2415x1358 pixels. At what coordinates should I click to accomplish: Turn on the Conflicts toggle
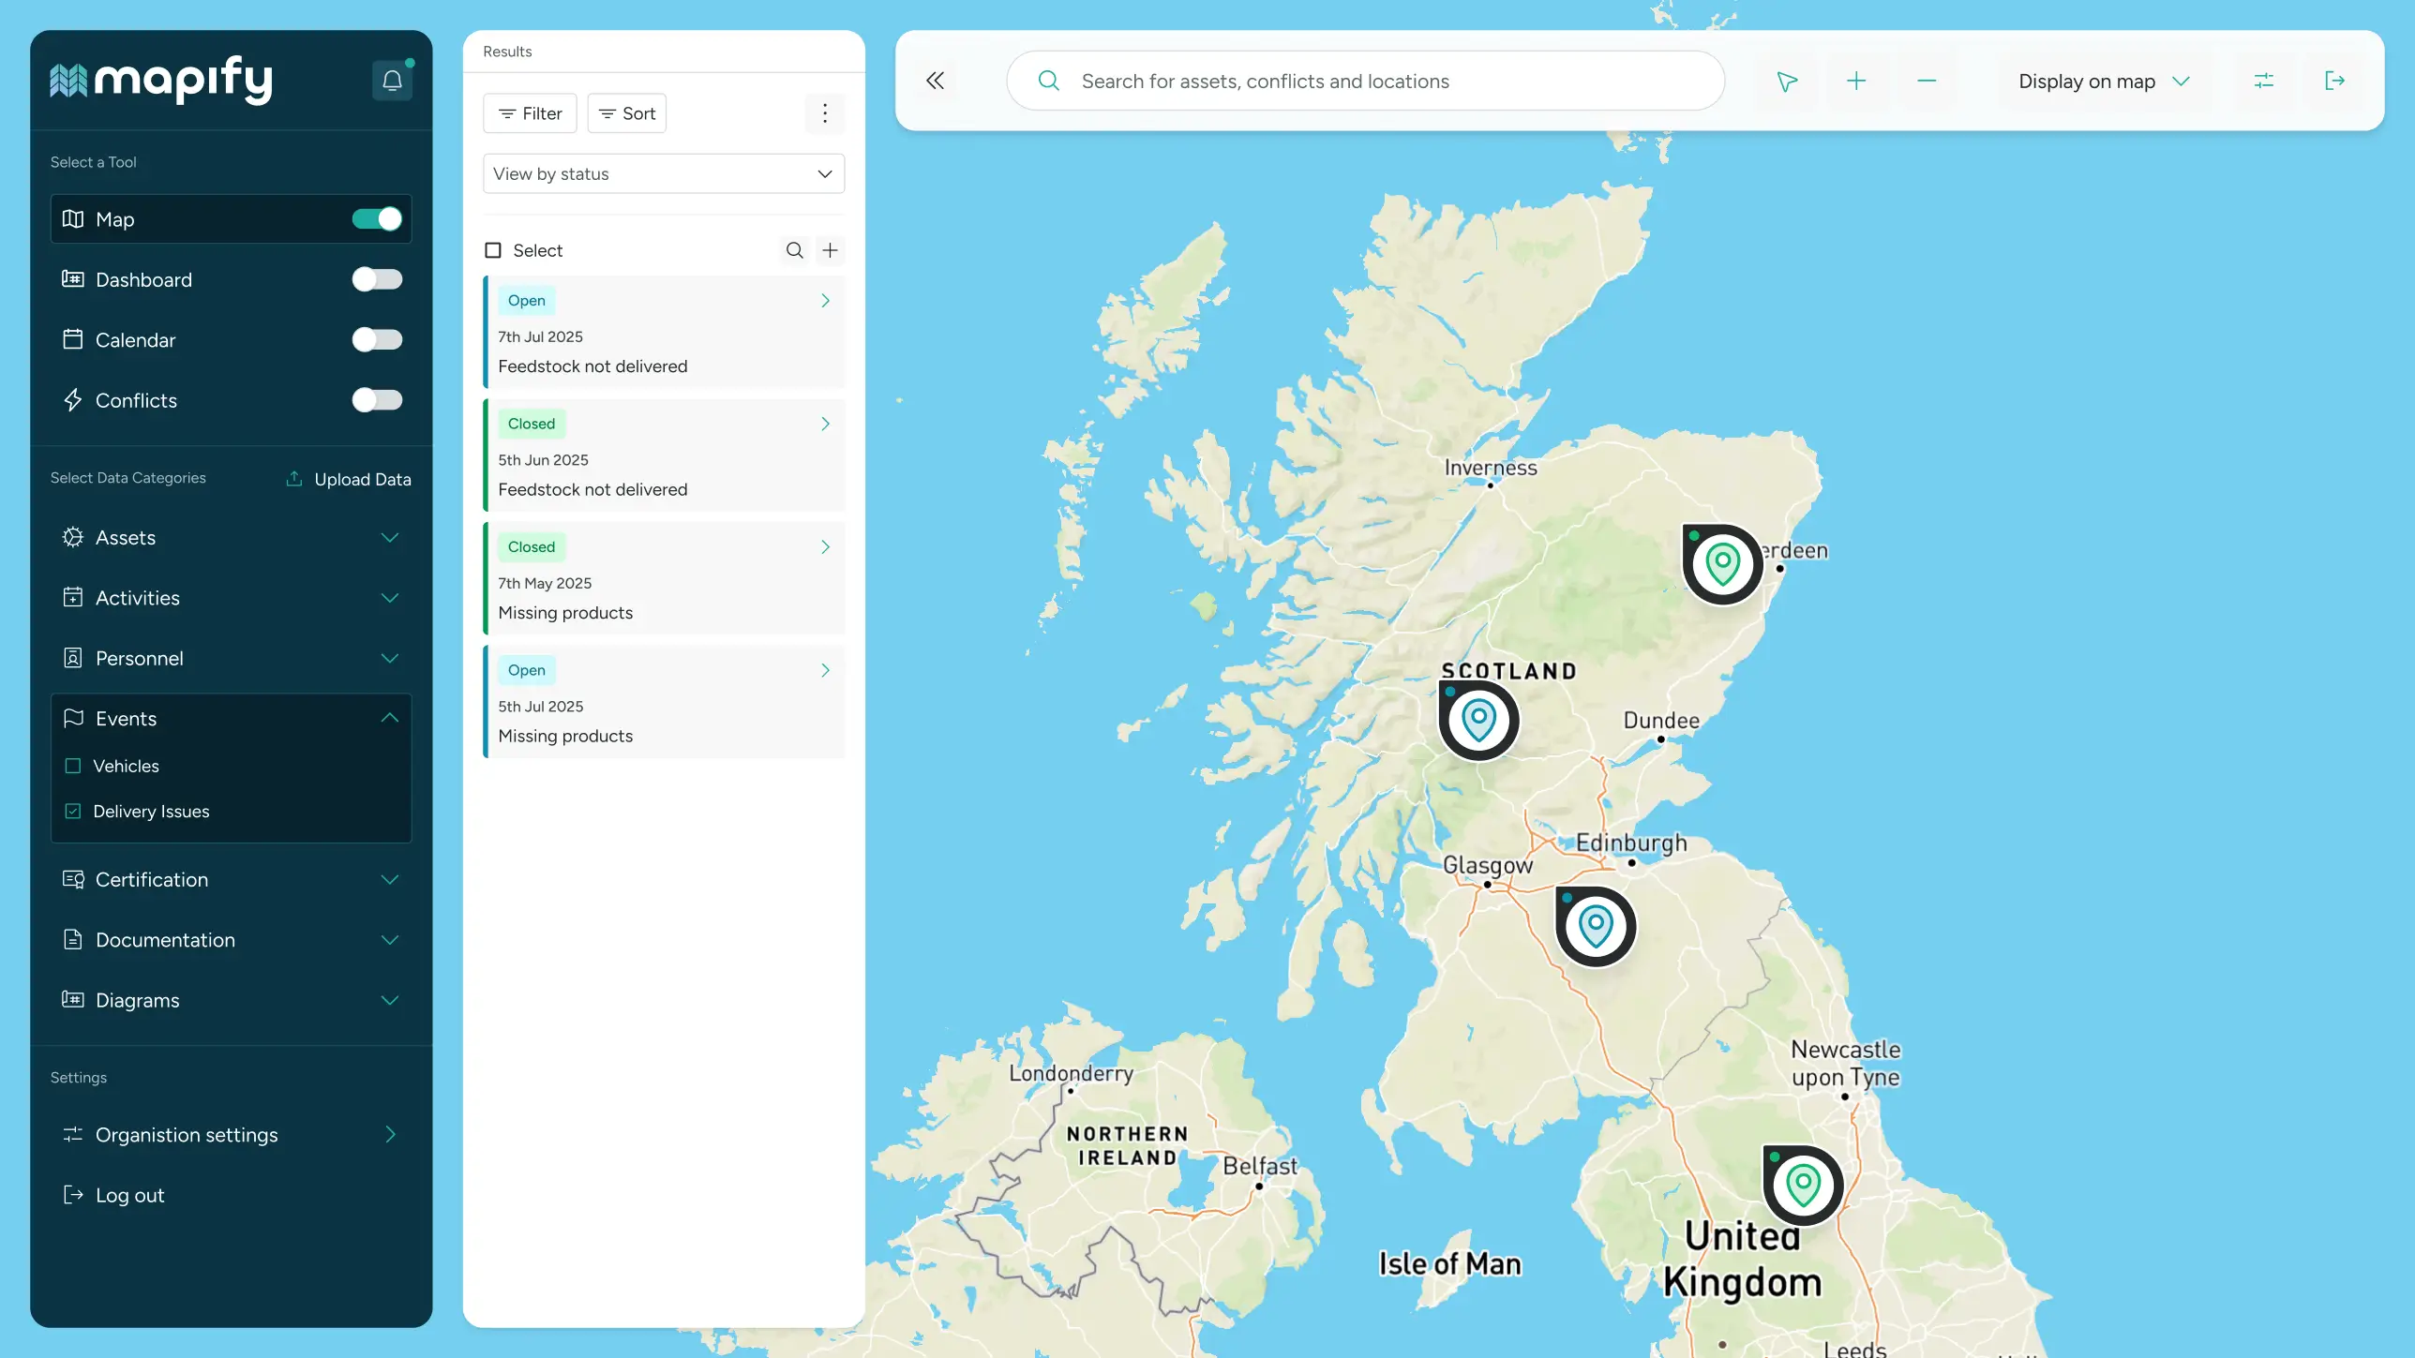click(x=378, y=399)
